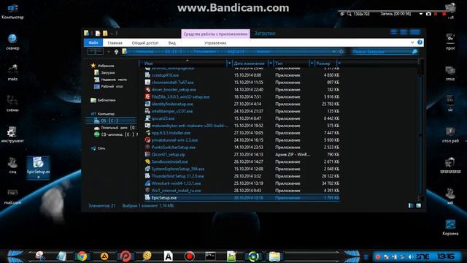Viewport: 467px width, 263px height.
Task: Open address bar history dropdown
Action: pos(334,52)
